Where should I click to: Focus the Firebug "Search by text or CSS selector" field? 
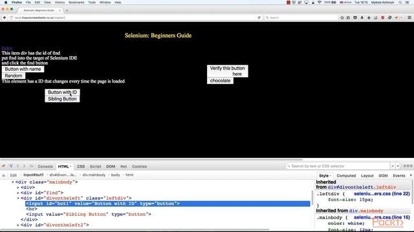pos(338,166)
